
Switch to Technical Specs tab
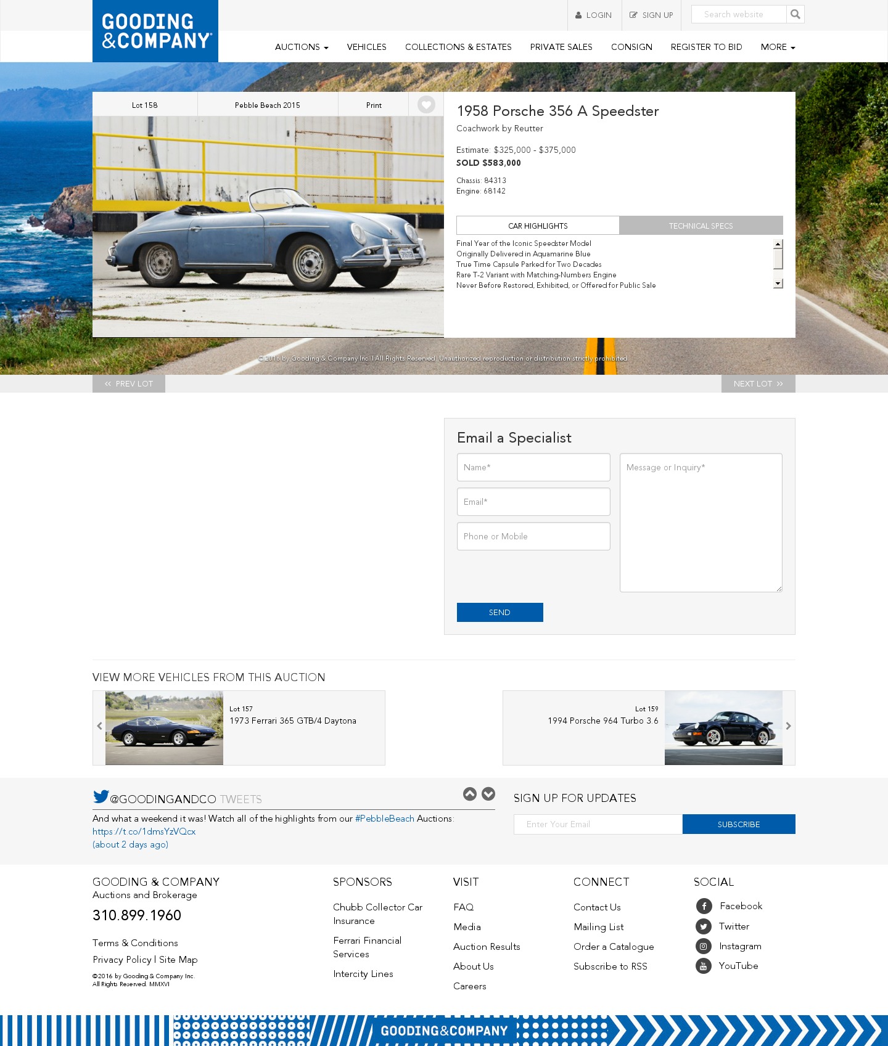[x=701, y=226]
